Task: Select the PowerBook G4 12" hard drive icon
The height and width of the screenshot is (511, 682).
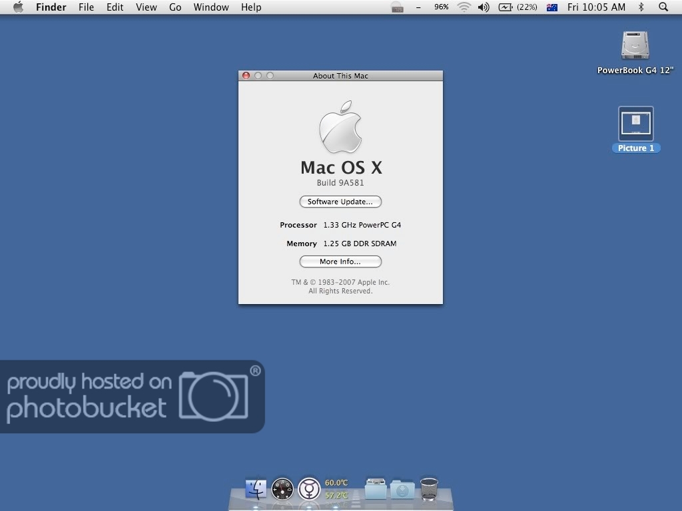Action: (635, 45)
